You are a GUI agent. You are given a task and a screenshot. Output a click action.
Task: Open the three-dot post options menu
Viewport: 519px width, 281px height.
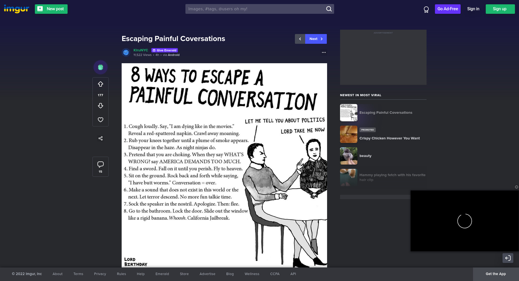click(x=324, y=52)
